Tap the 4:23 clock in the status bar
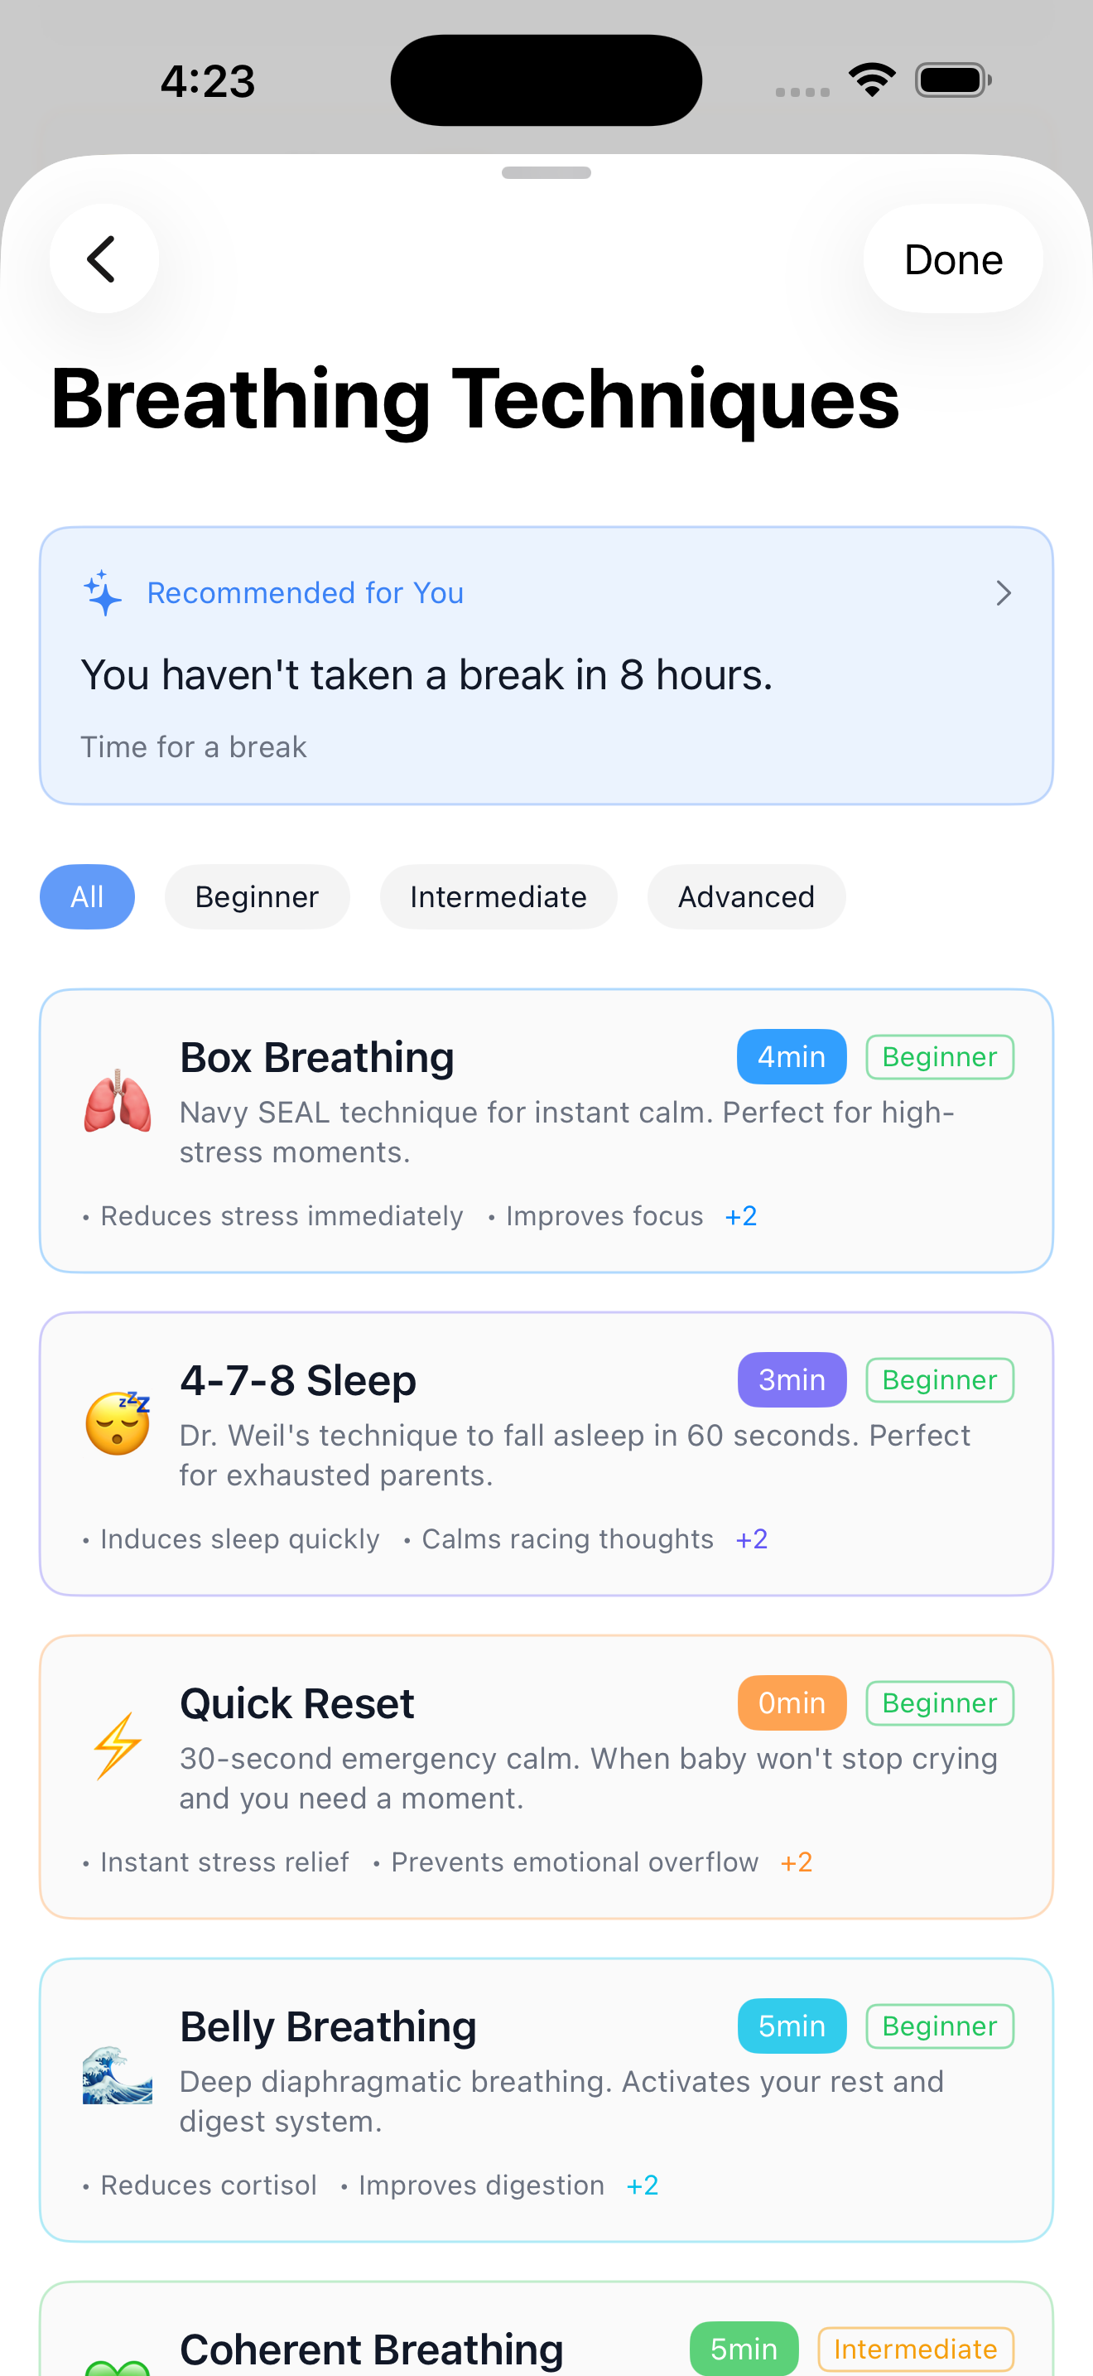The width and height of the screenshot is (1093, 2376). point(207,80)
